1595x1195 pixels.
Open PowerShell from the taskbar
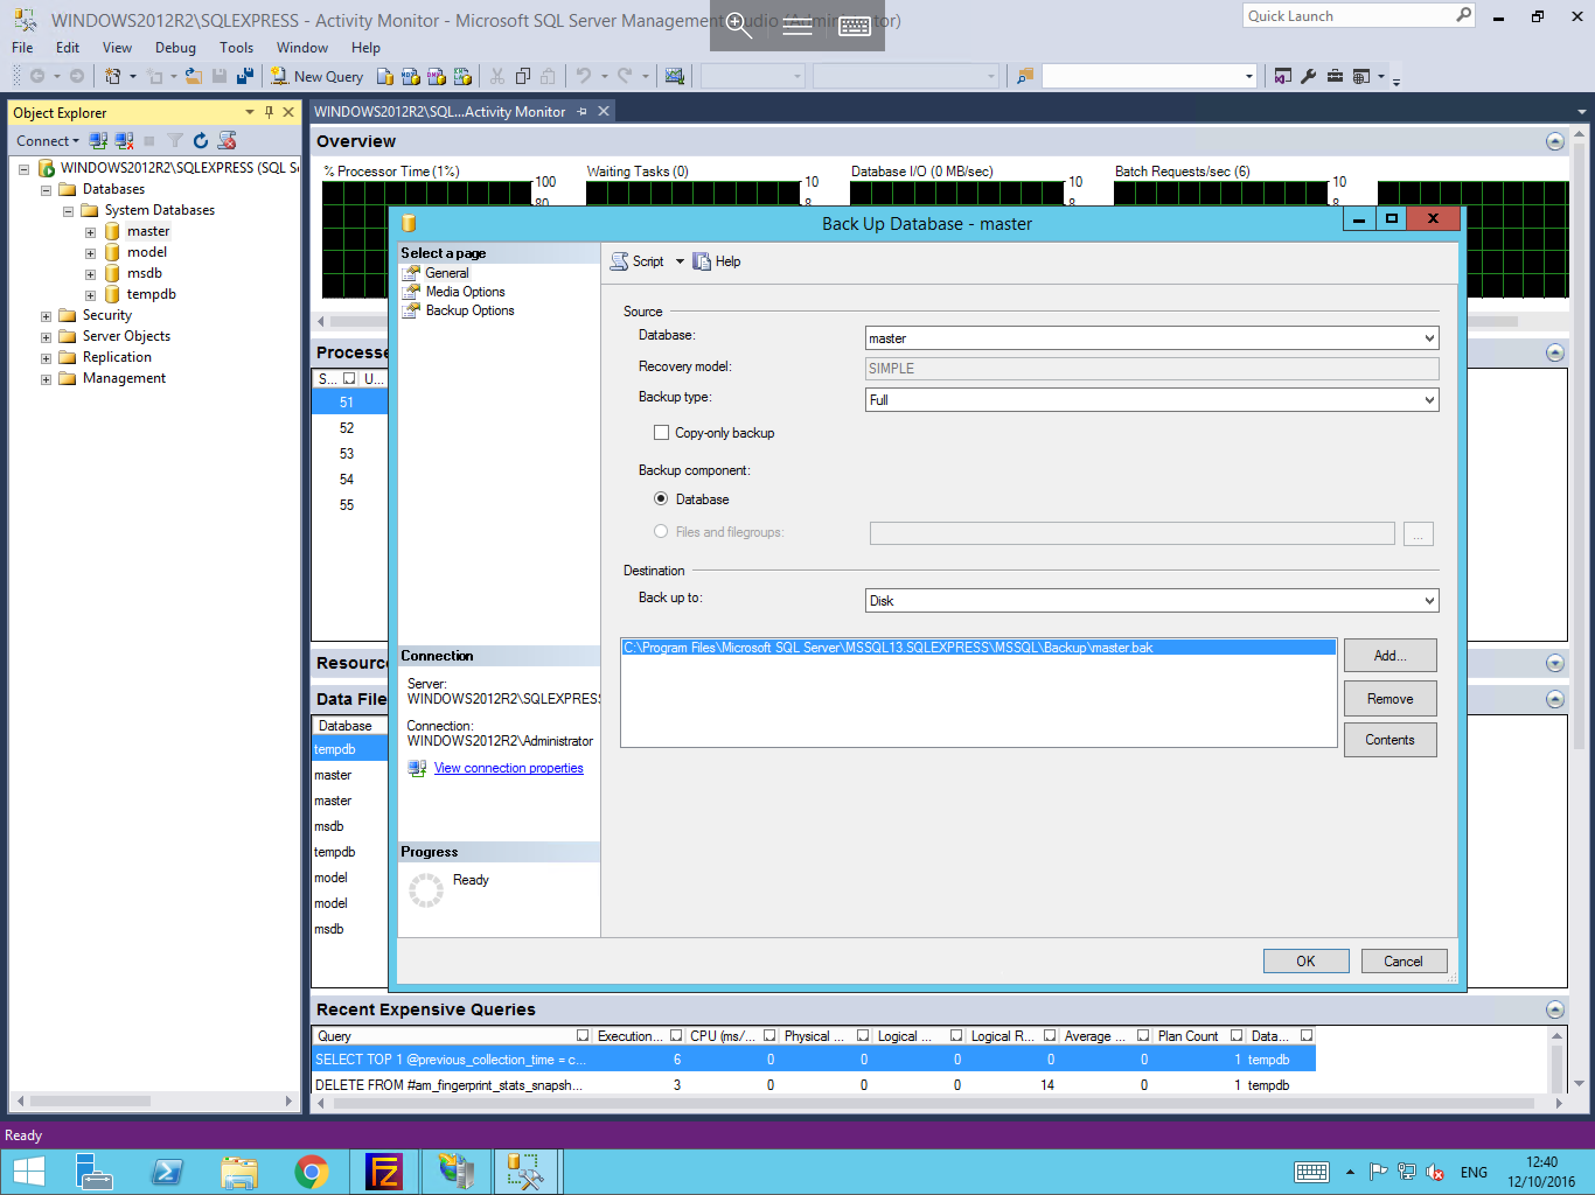pos(168,1172)
